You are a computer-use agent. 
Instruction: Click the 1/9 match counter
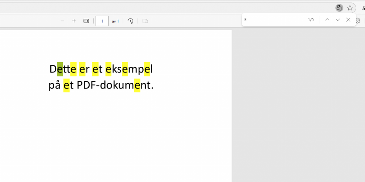[x=311, y=20]
